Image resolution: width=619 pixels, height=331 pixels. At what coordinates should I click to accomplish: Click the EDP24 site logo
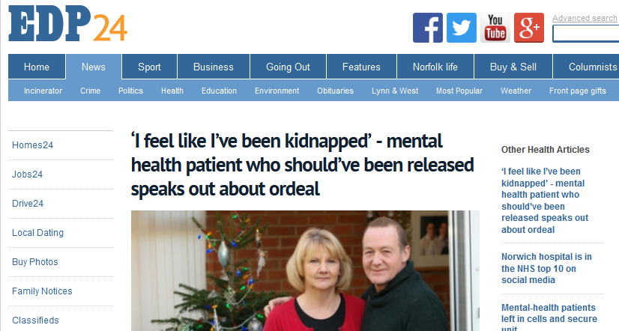(67, 23)
